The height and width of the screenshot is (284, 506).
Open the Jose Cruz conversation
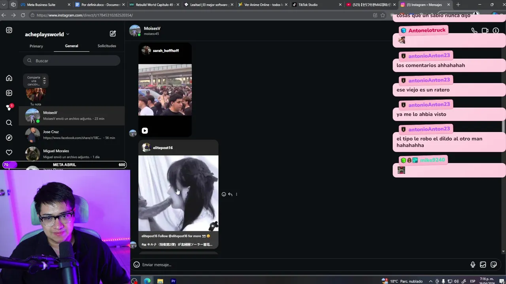tap(72, 135)
